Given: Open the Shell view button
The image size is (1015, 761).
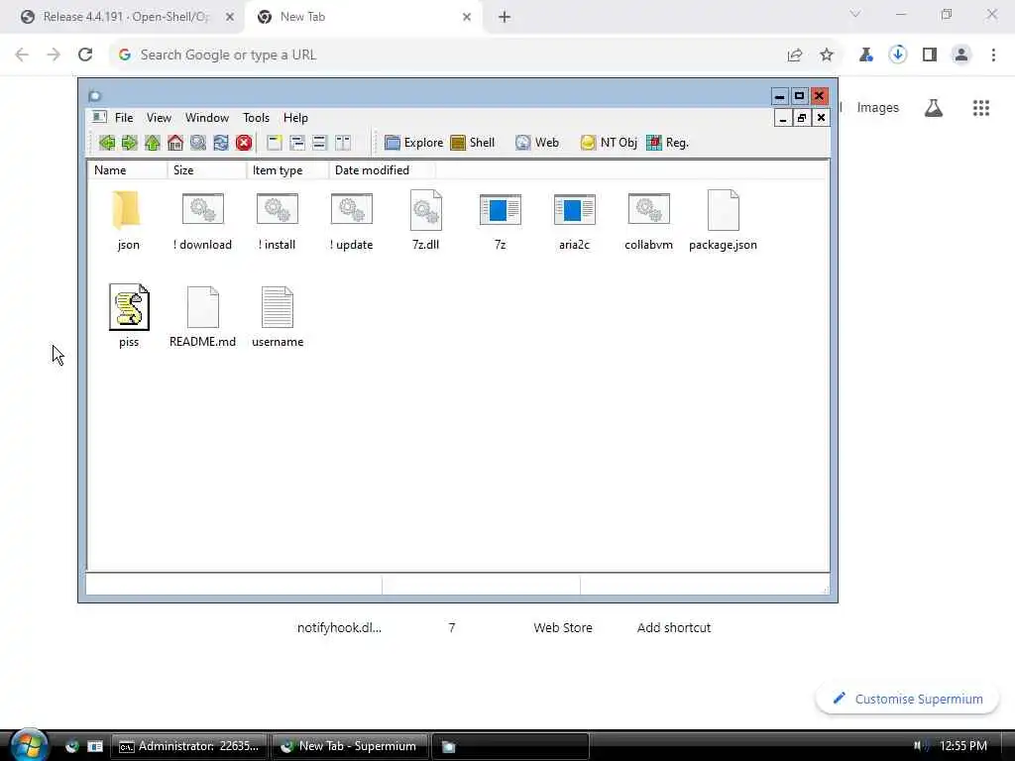Looking at the screenshot, I should pyautogui.click(x=473, y=143).
